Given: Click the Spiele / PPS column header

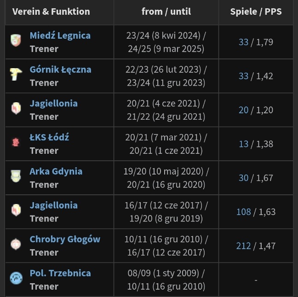Looking at the screenshot, I should coord(256,12).
